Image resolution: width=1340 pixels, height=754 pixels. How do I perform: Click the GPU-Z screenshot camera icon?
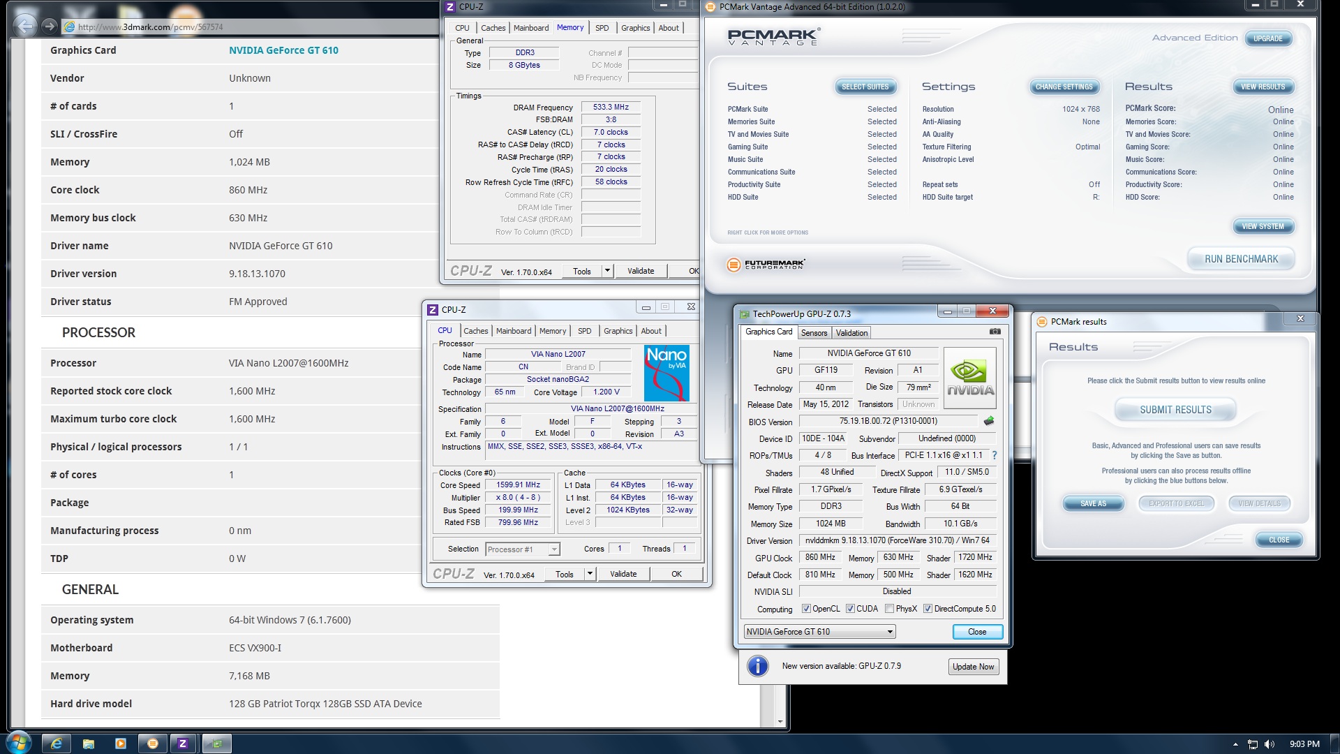click(995, 332)
